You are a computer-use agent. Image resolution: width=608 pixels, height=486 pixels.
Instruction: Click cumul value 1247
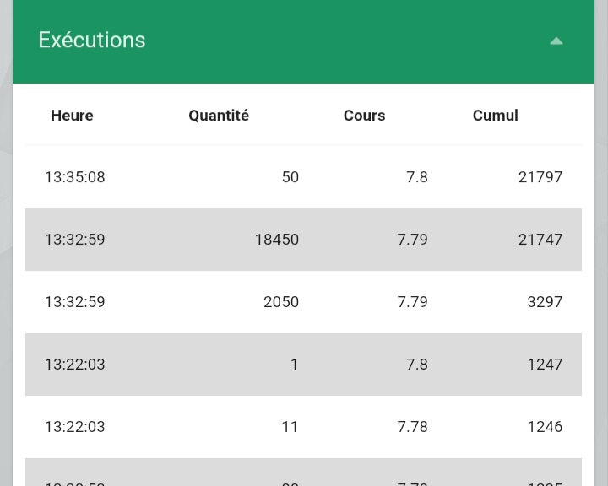pyautogui.click(x=545, y=364)
